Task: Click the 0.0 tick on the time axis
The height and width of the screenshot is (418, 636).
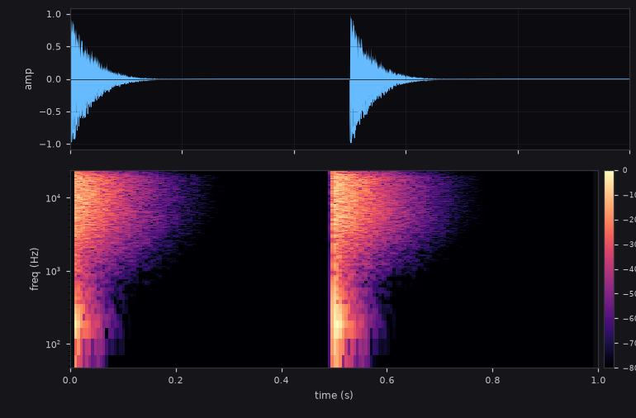Action: coord(70,380)
